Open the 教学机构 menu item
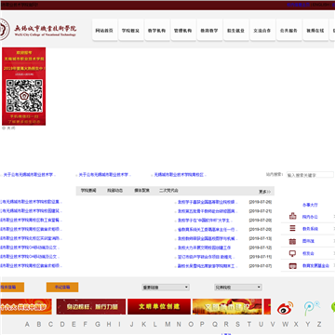The width and height of the screenshot is (335, 335). coord(157,31)
